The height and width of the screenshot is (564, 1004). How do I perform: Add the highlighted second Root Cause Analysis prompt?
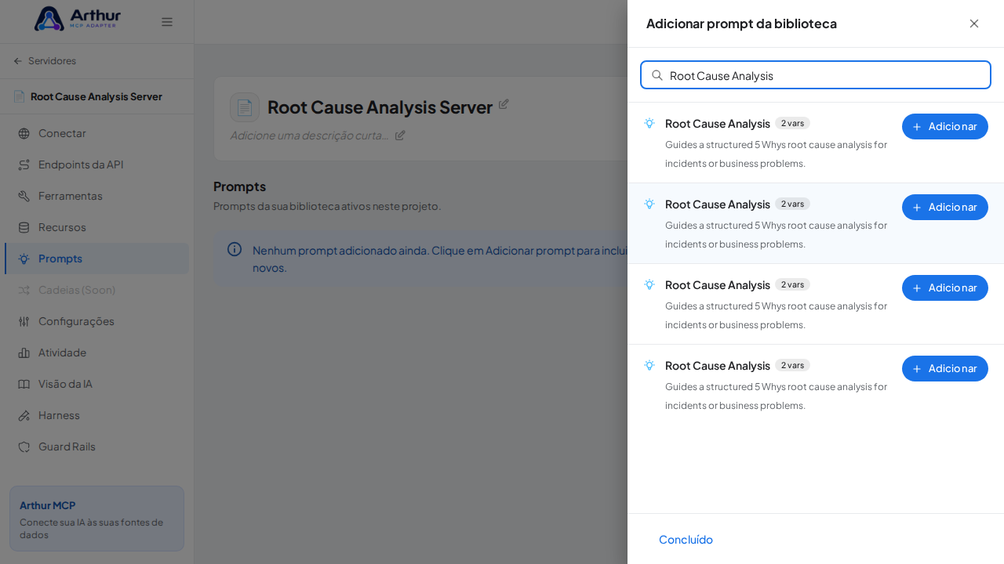pos(945,208)
